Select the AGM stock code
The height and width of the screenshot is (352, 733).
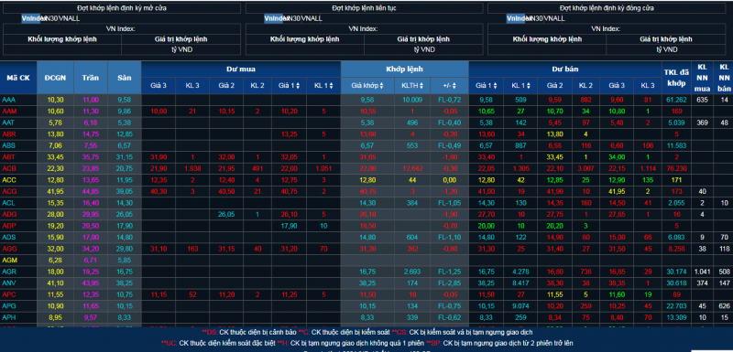coord(9,260)
